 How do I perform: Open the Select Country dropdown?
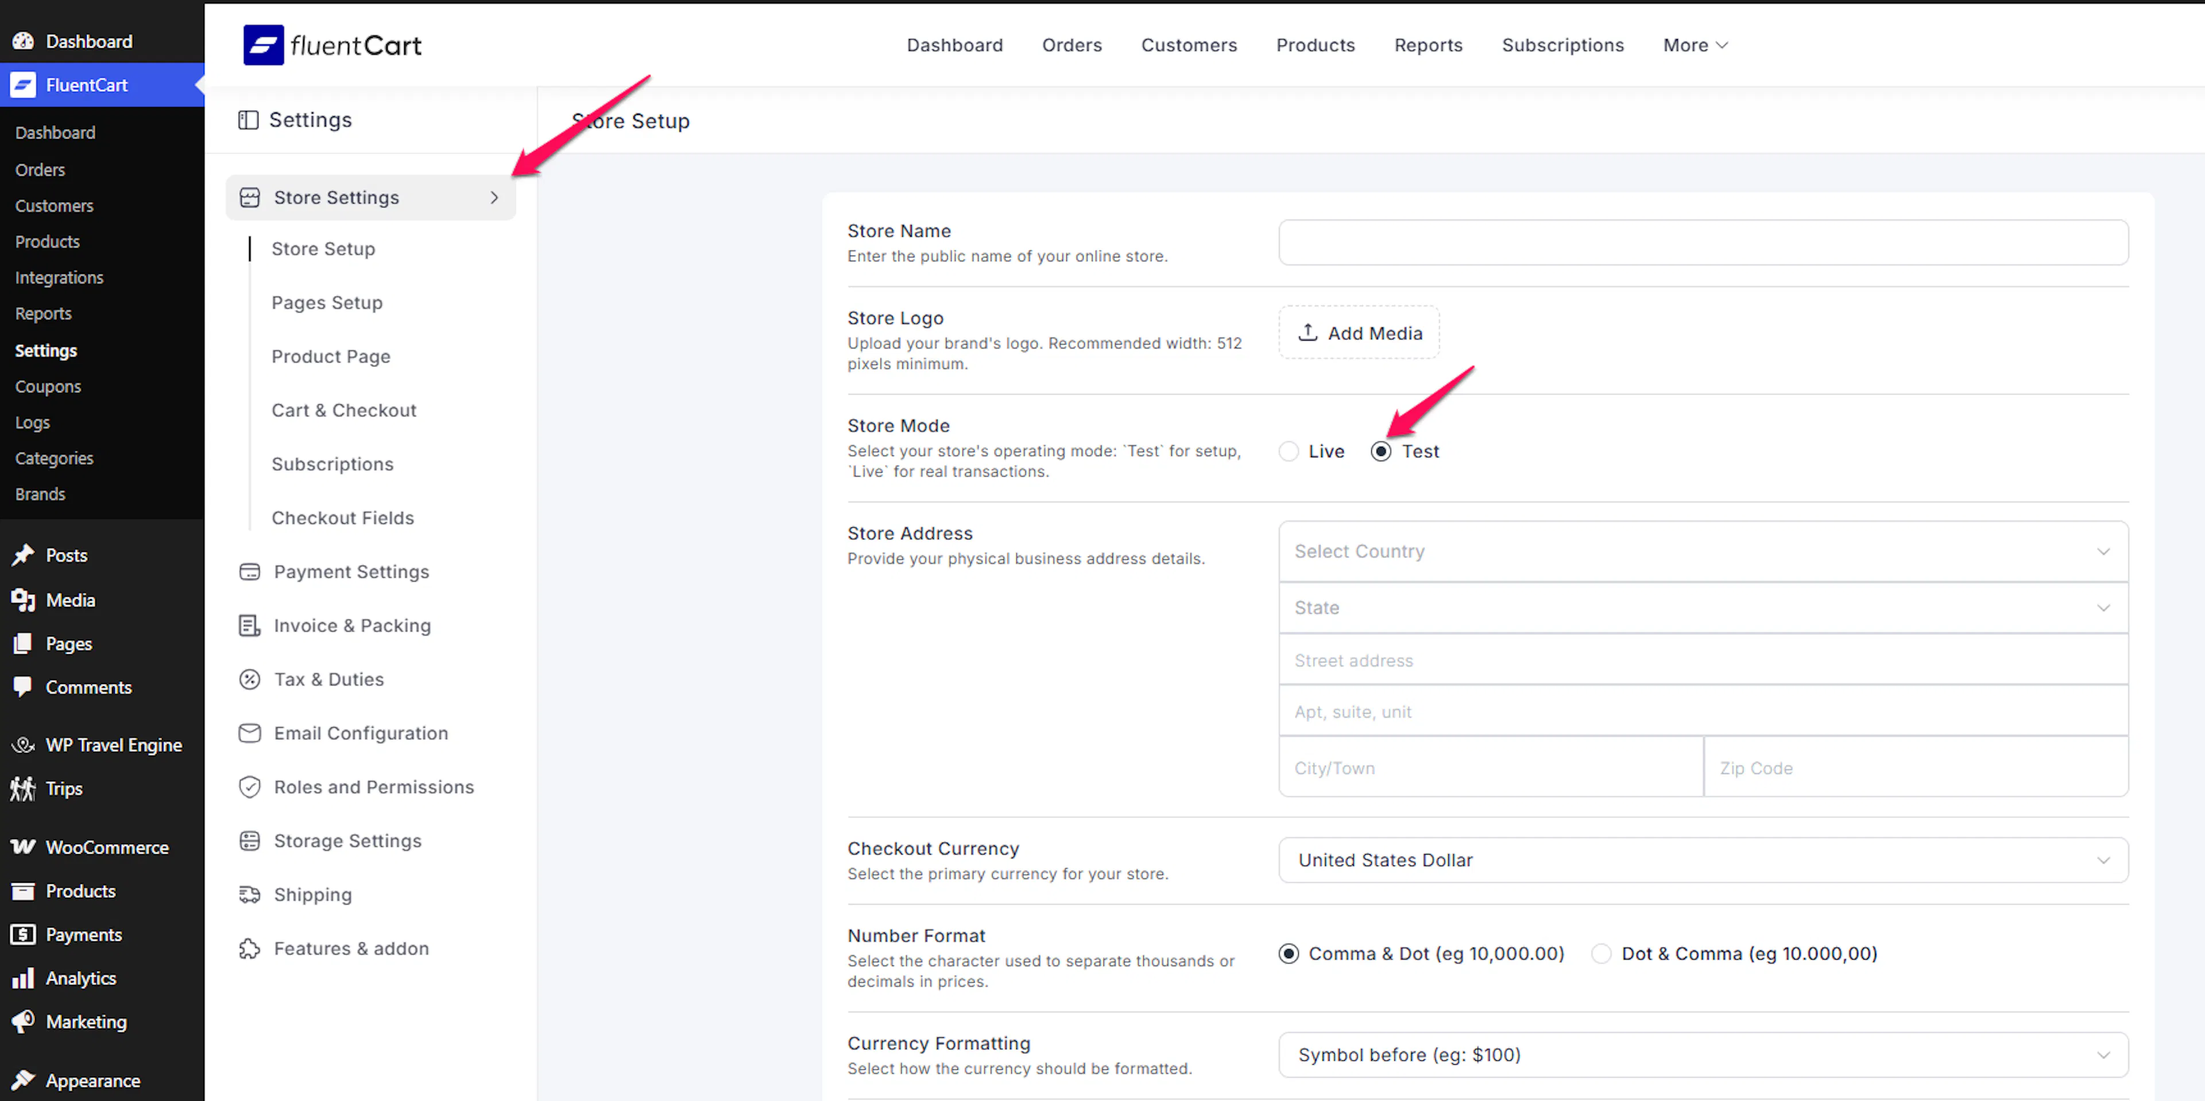pos(1701,552)
